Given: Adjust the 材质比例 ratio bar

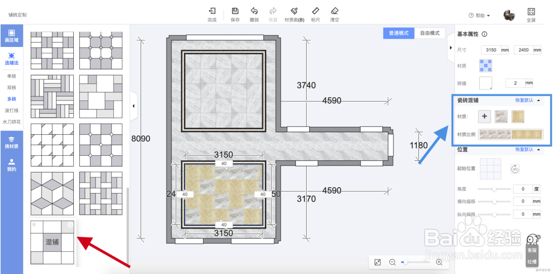Looking at the screenshot, I should click(510, 134).
